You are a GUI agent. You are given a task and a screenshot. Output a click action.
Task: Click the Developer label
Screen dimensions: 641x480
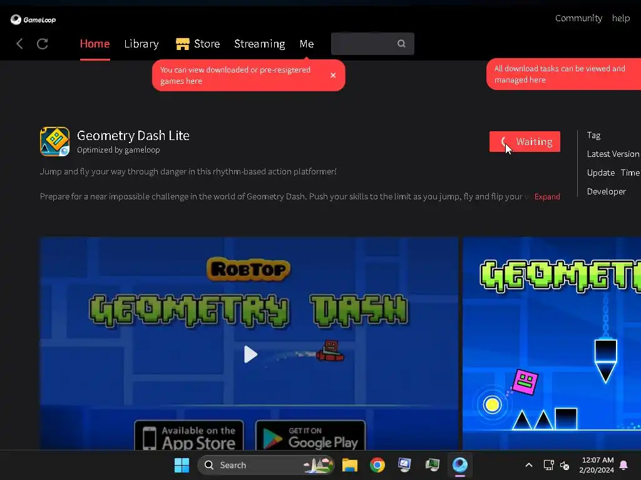[606, 191]
